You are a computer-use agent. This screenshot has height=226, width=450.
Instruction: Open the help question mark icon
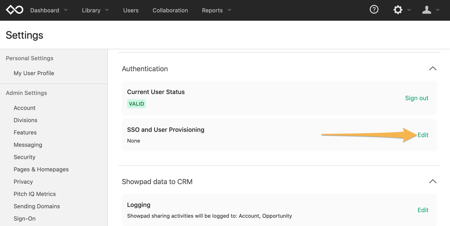click(x=374, y=10)
